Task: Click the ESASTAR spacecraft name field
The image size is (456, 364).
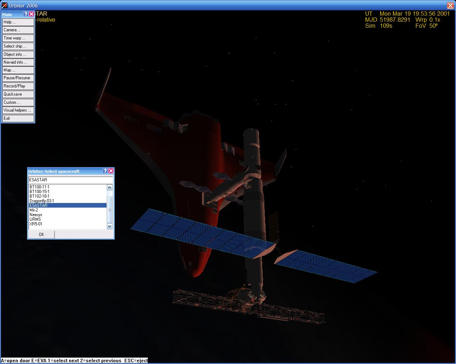Action: click(71, 180)
